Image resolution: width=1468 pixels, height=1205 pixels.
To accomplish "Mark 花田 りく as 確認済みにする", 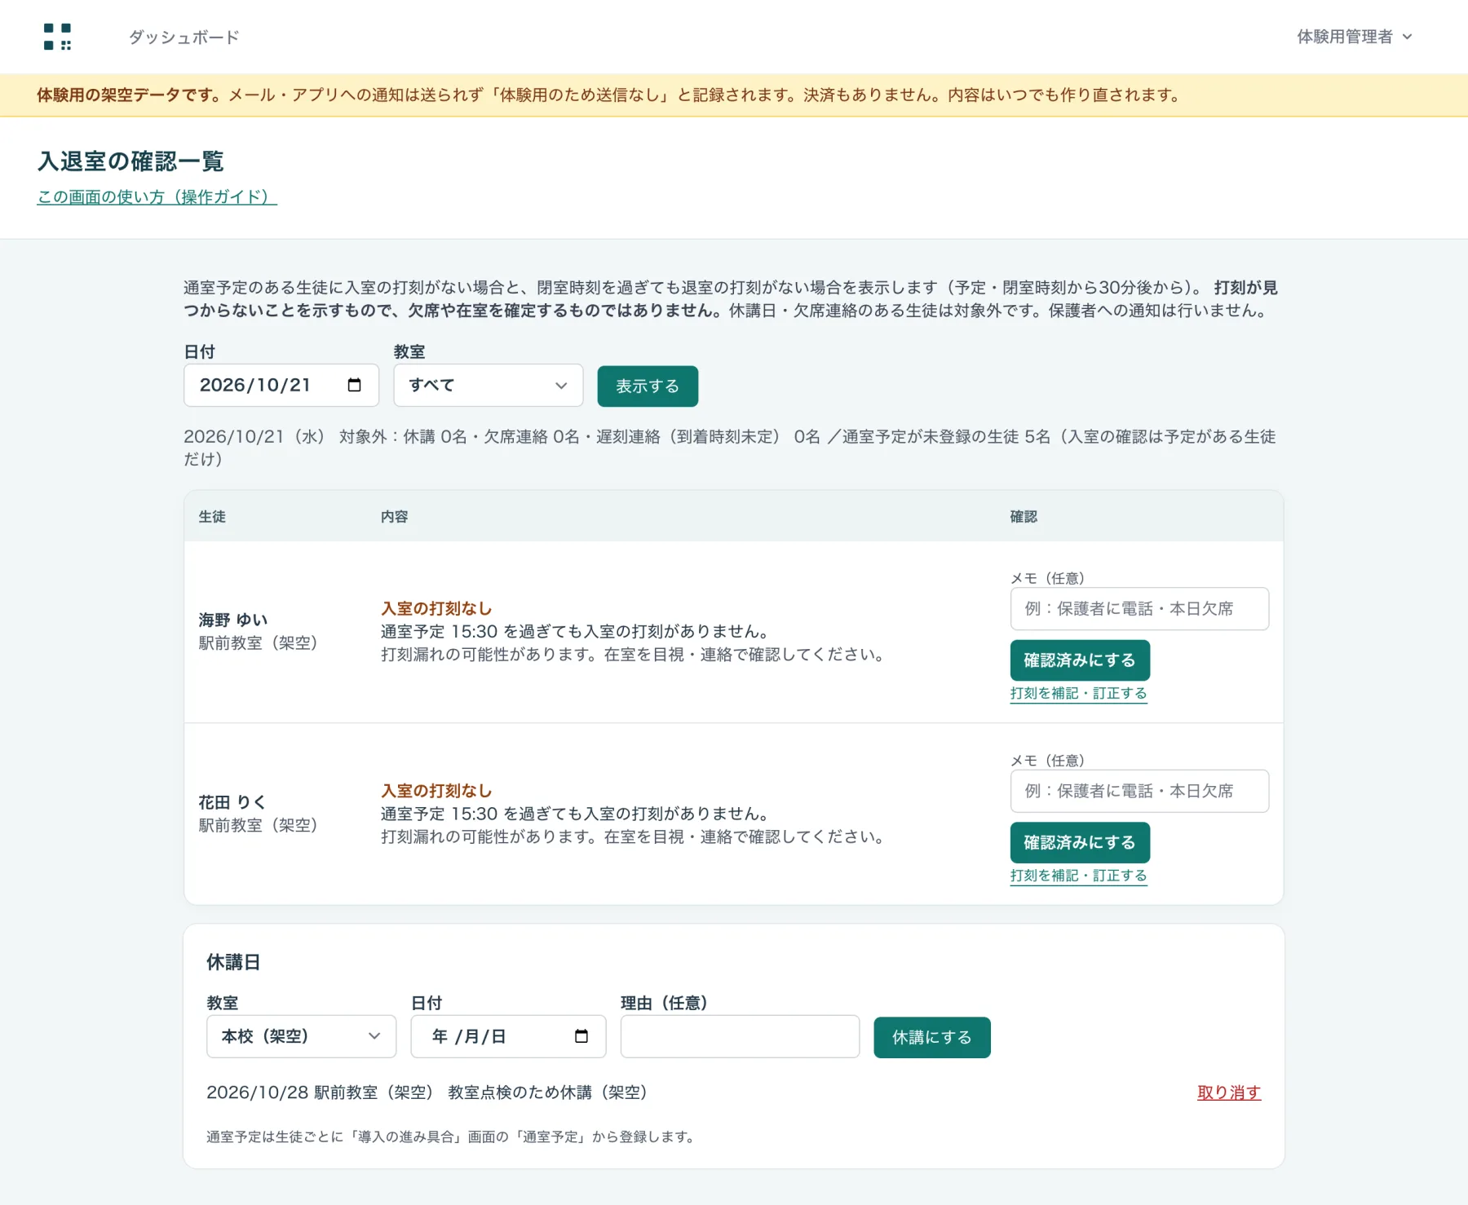I will pos(1080,842).
